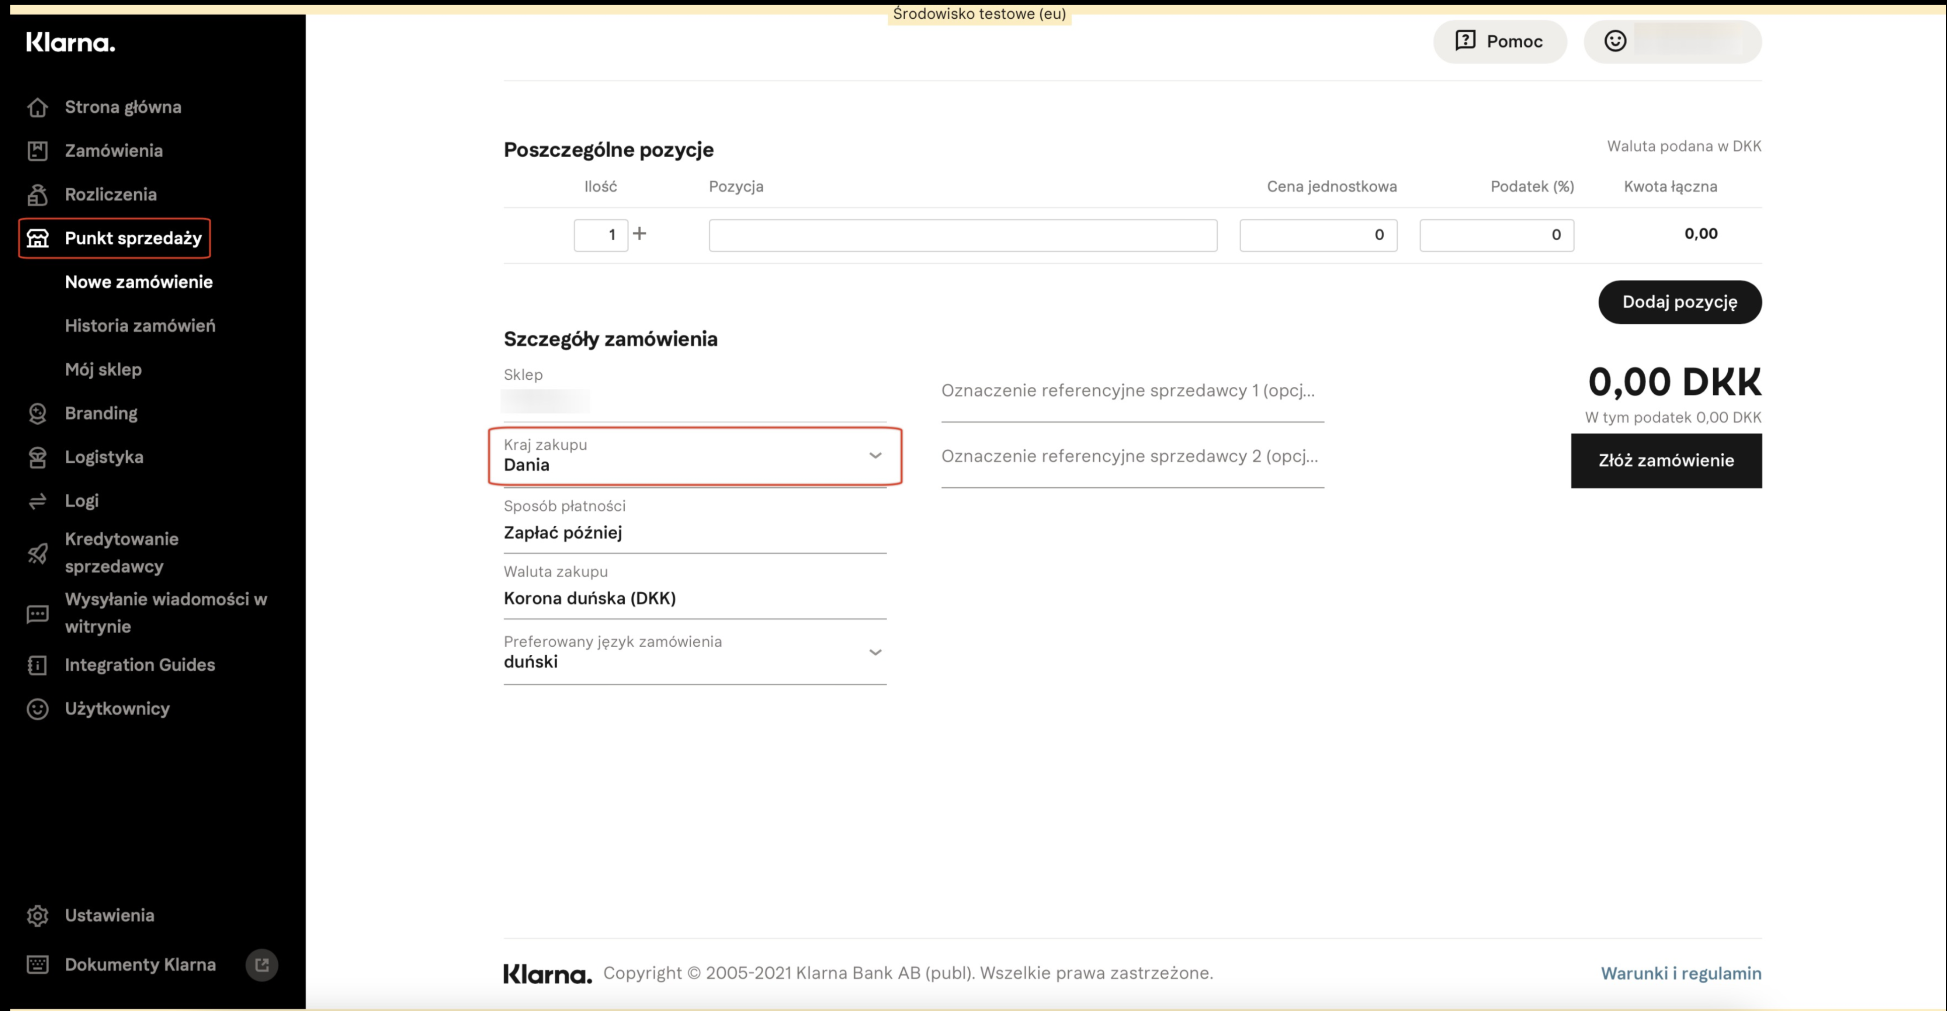
Task: Increase quantity with the plus icon
Action: click(639, 233)
